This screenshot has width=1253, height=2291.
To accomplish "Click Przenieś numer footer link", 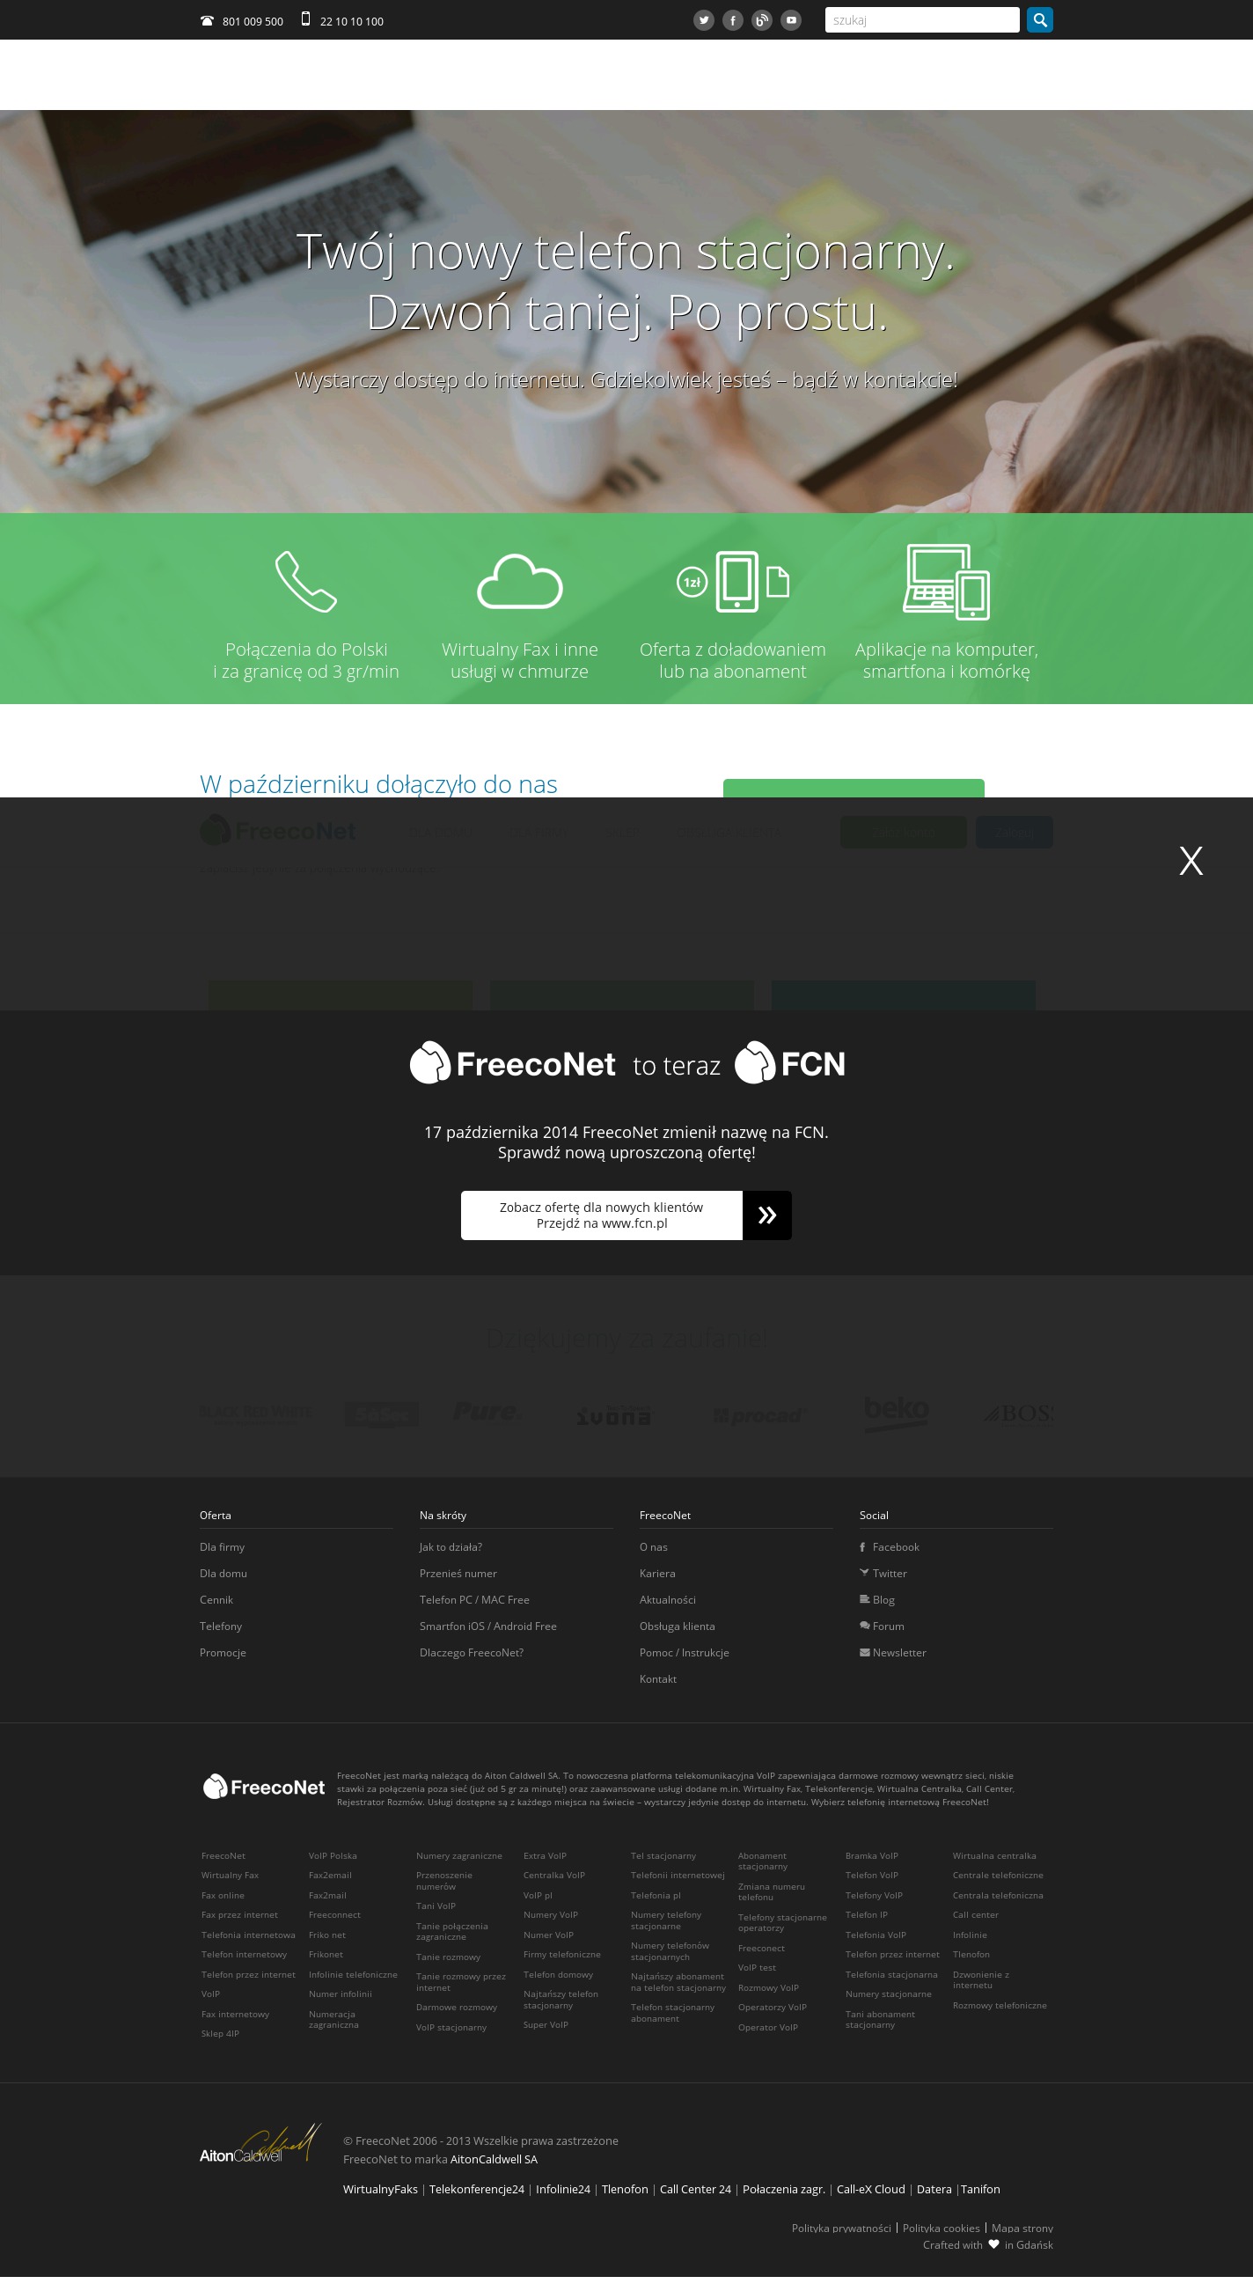I will (x=458, y=1575).
